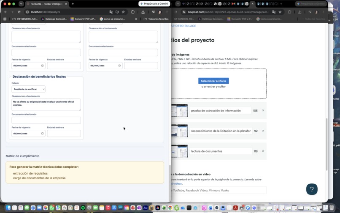Go back in the TenderIQ browser window

5,12
